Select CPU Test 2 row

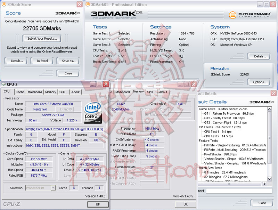[219, 136]
